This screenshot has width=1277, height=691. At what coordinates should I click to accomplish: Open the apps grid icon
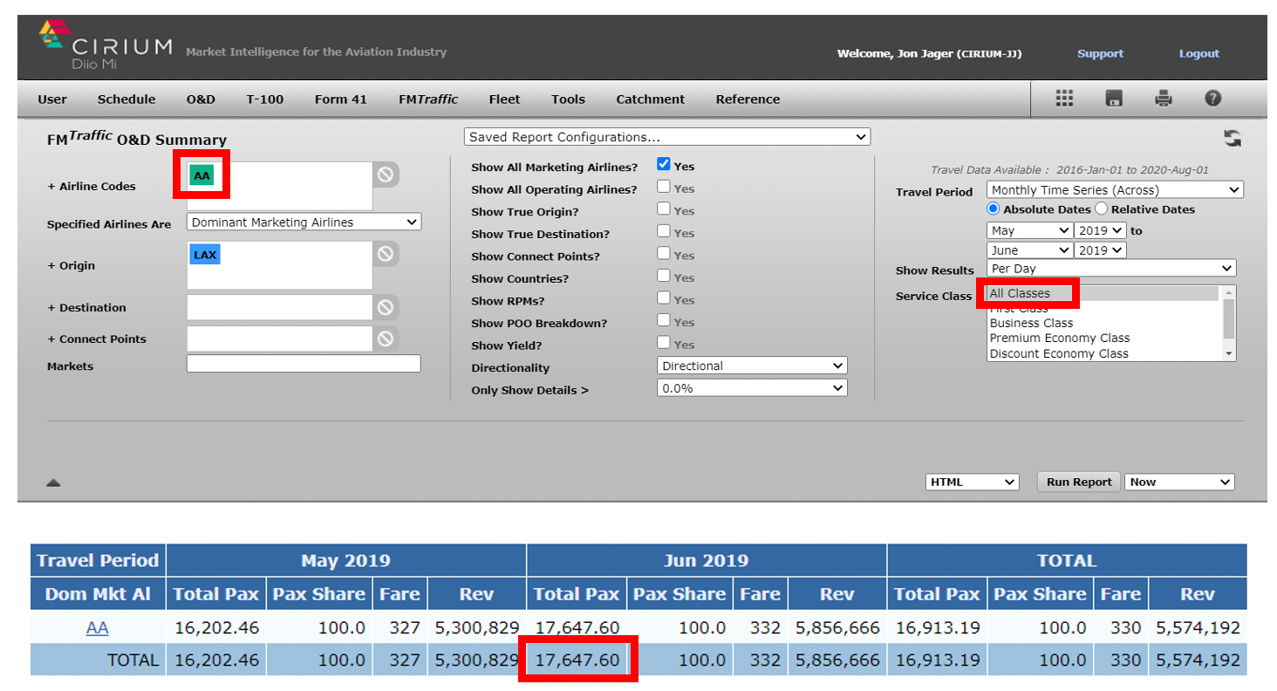click(1064, 99)
